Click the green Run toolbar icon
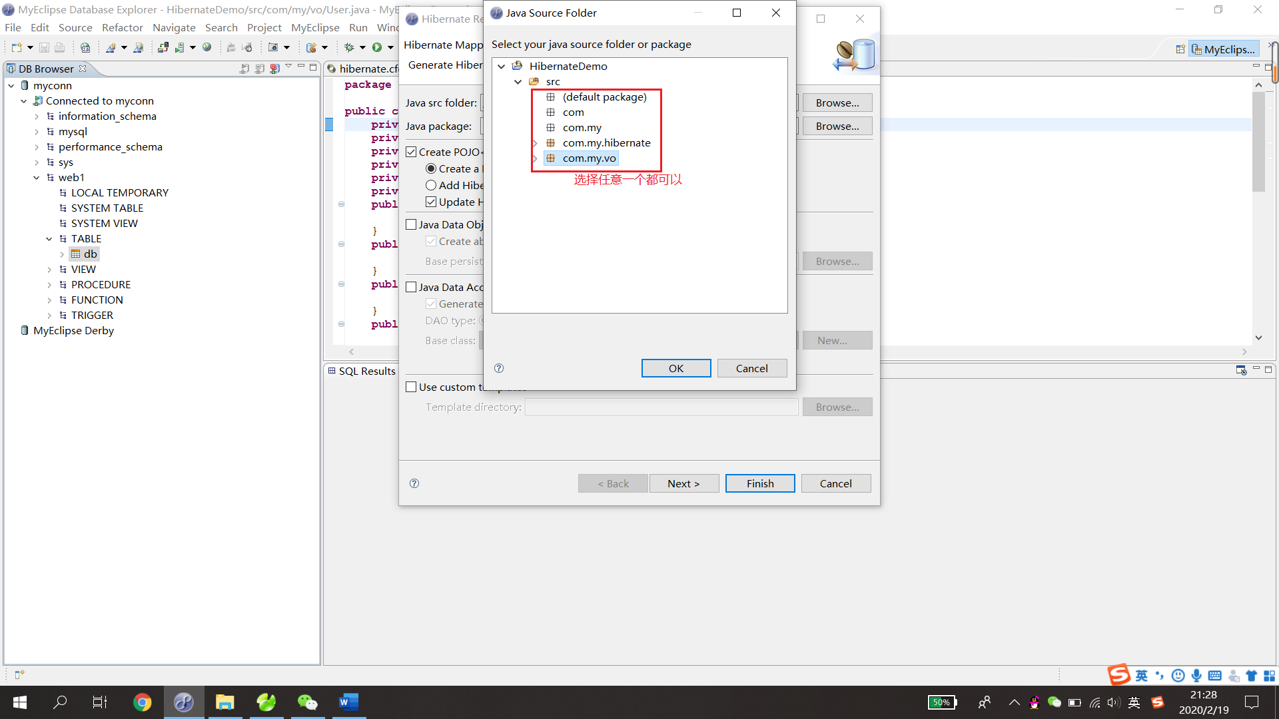The height and width of the screenshot is (719, 1279). coord(377,47)
